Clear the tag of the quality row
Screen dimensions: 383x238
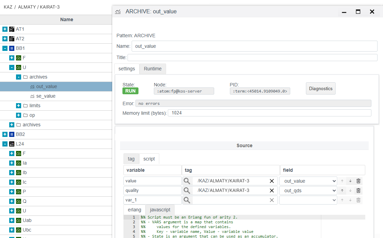(x=272, y=191)
